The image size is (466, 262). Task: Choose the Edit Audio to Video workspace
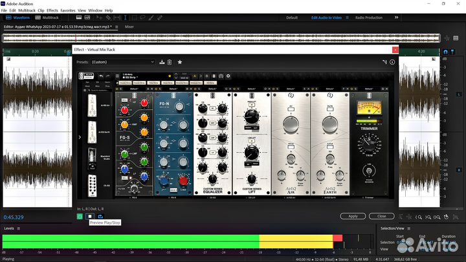(x=326, y=18)
